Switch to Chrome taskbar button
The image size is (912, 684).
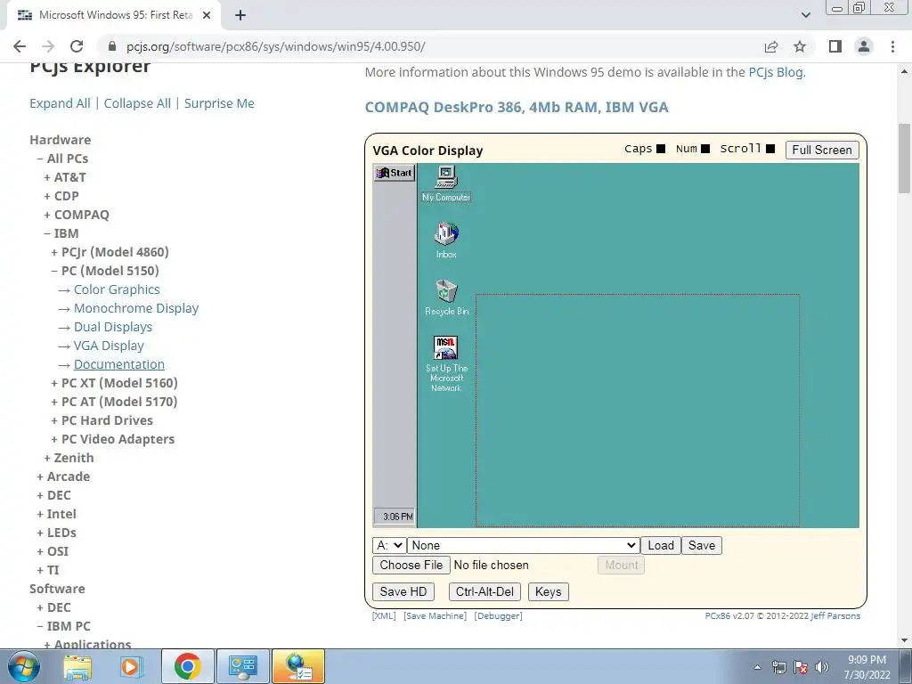click(x=187, y=666)
